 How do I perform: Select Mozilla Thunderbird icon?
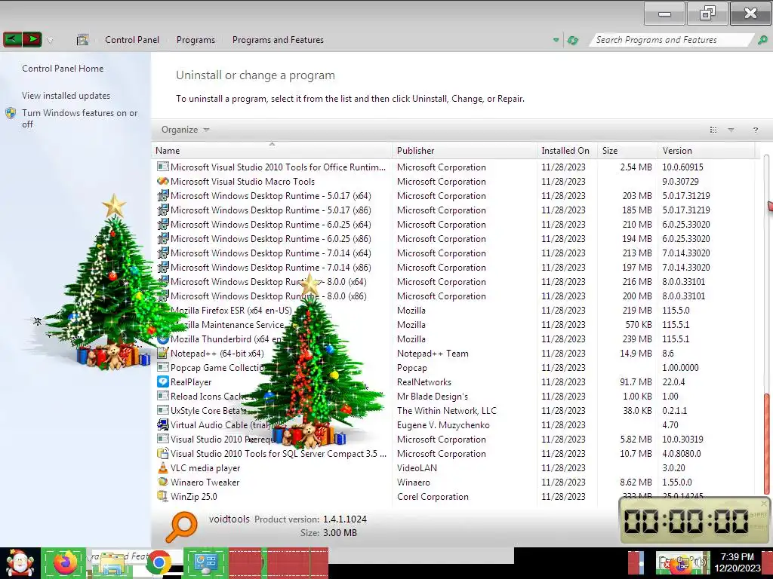point(163,339)
